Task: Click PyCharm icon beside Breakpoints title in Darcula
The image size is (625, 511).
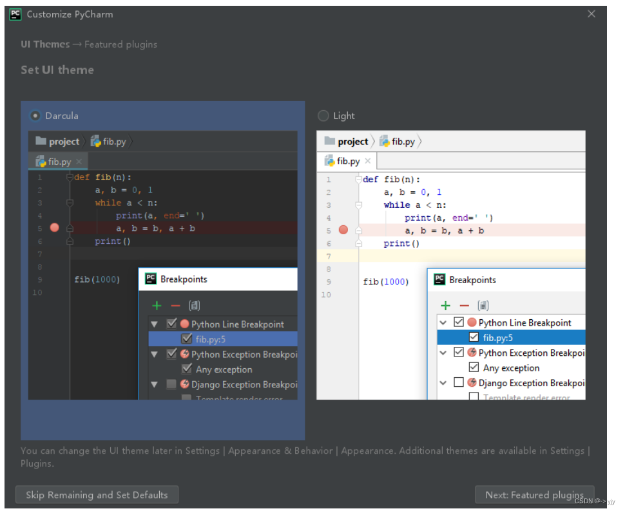Action: (x=151, y=279)
